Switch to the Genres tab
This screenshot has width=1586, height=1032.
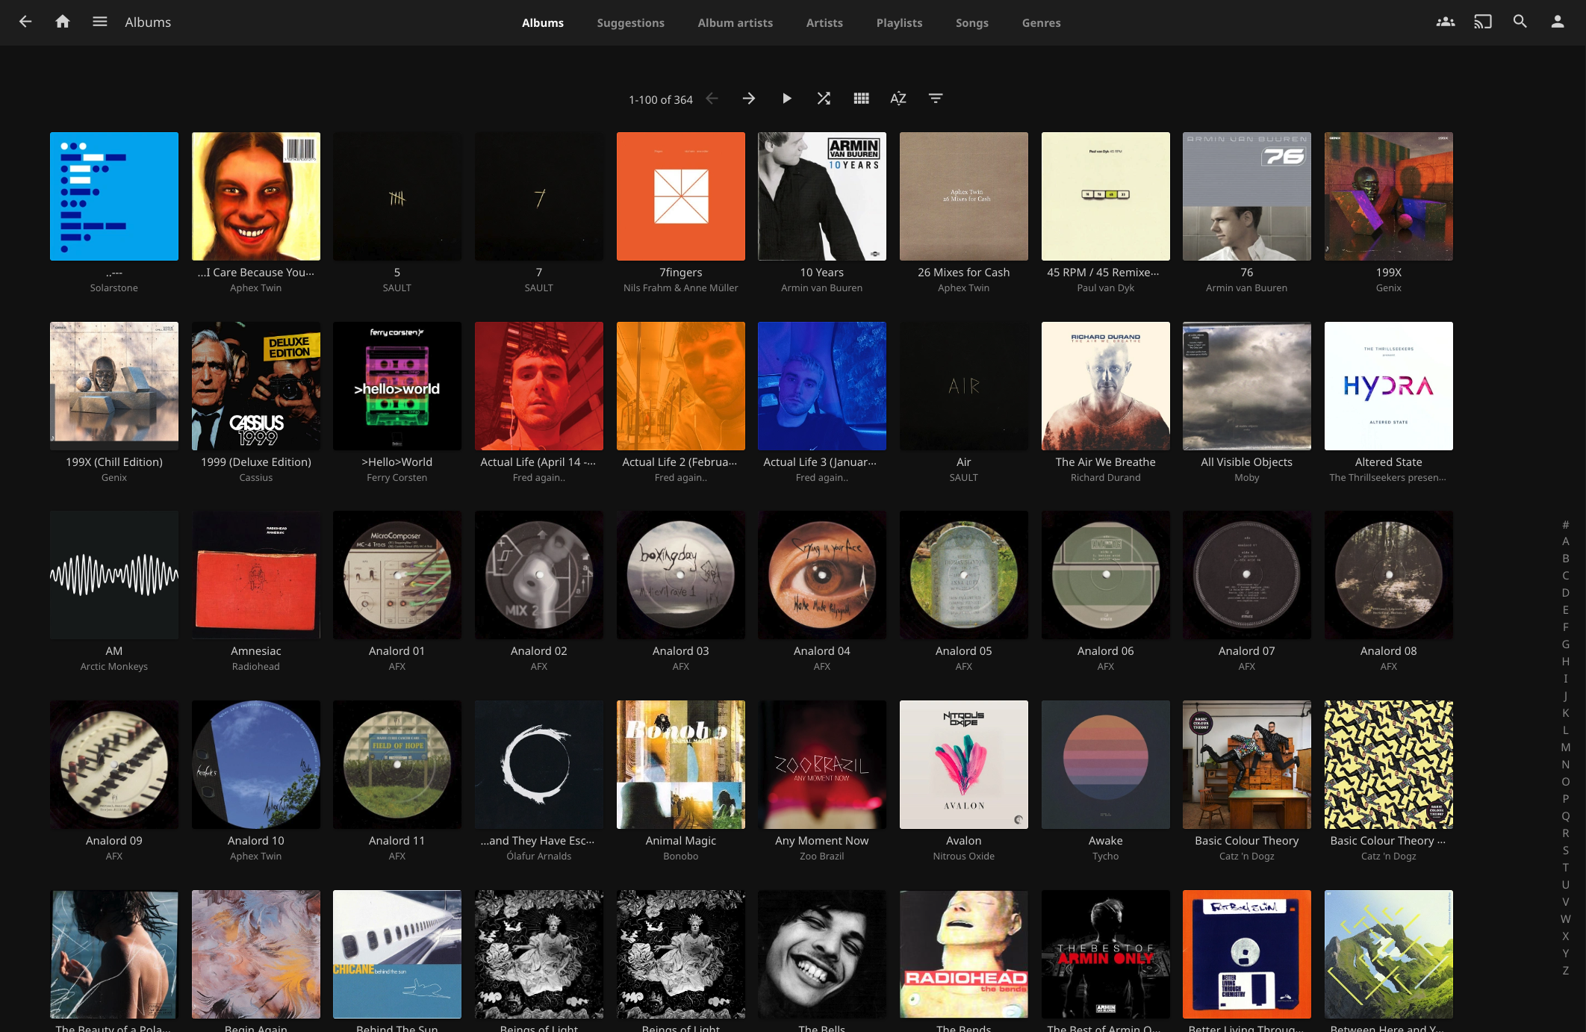point(1041,23)
